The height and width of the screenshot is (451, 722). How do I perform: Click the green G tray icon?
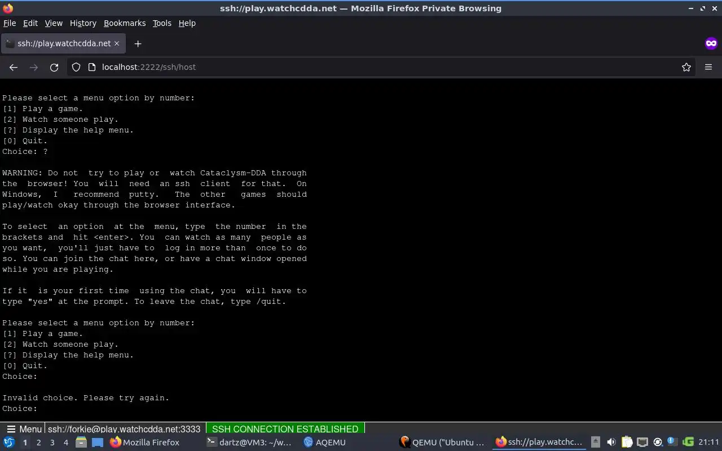pyautogui.click(x=688, y=443)
